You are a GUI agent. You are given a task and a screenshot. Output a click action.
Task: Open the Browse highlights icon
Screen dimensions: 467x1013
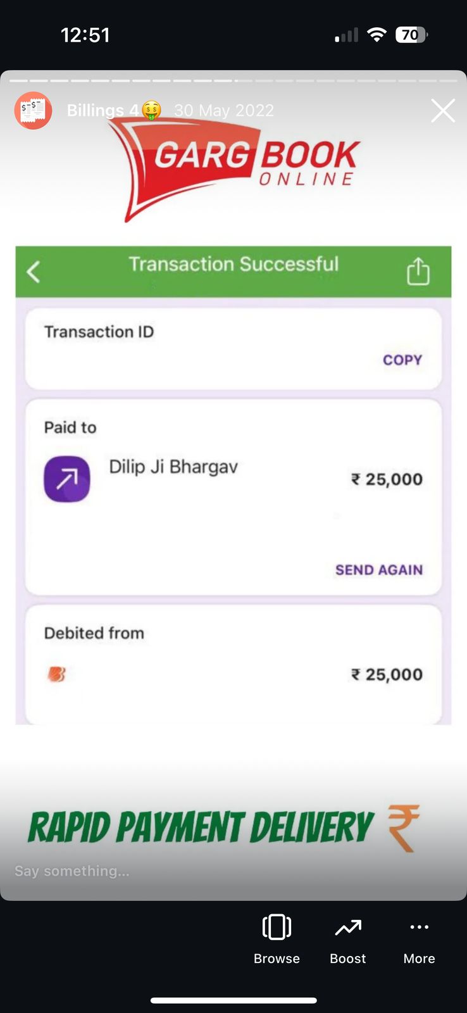point(277,928)
